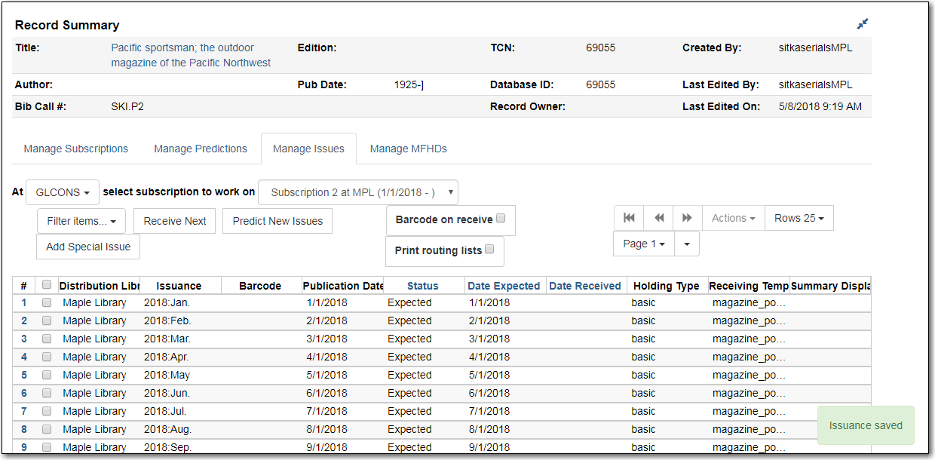935x460 pixels.
Task: Click Predict New Issues button
Action: (x=277, y=221)
